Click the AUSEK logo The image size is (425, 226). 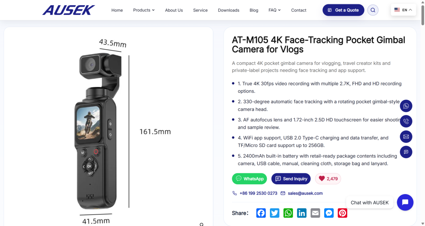point(68,10)
